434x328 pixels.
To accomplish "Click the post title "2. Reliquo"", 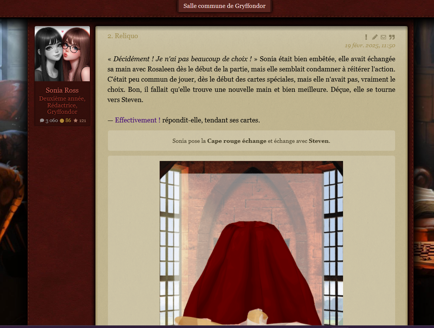I will (x=123, y=36).
